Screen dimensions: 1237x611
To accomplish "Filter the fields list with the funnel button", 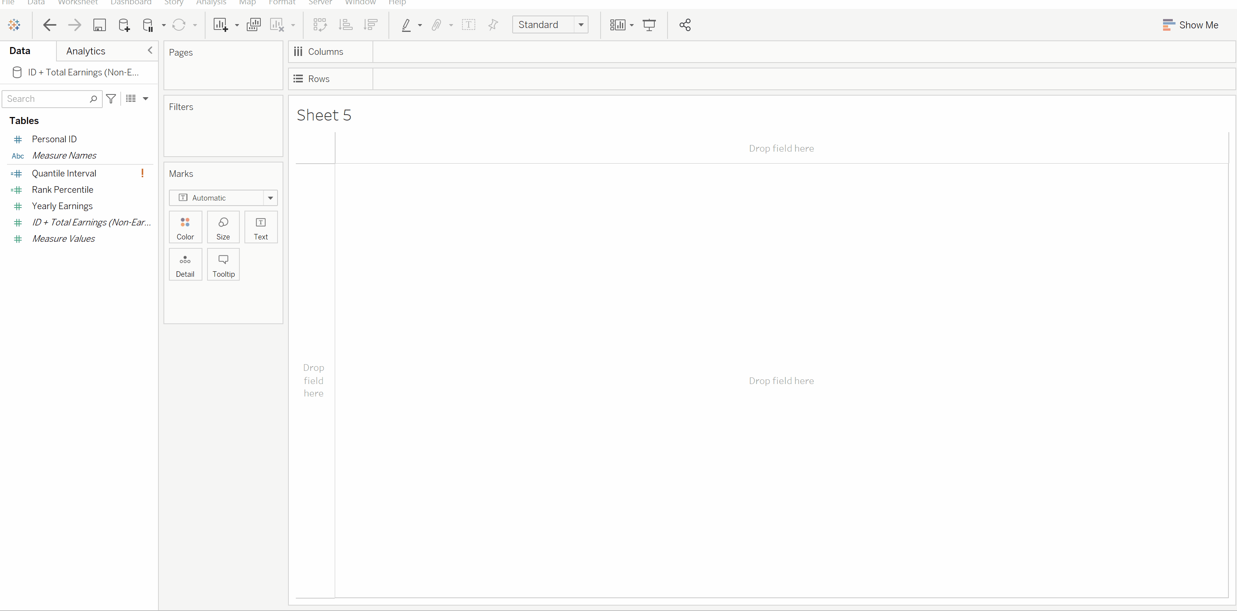I will [111, 99].
